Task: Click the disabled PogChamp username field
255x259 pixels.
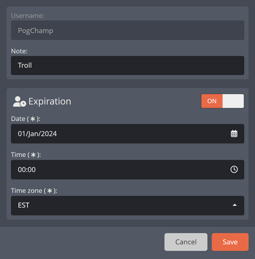Action: (x=127, y=30)
